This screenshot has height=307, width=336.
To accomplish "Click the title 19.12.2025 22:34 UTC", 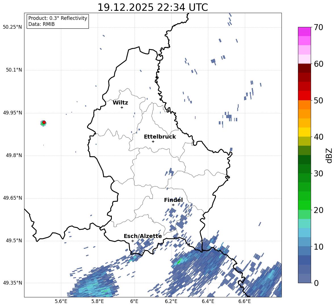I will pos(153,7).
